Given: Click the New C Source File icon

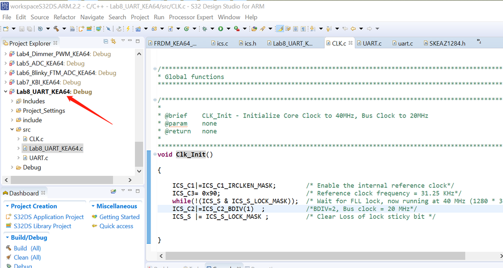Looking at the screenshot, I should point(170,29).
